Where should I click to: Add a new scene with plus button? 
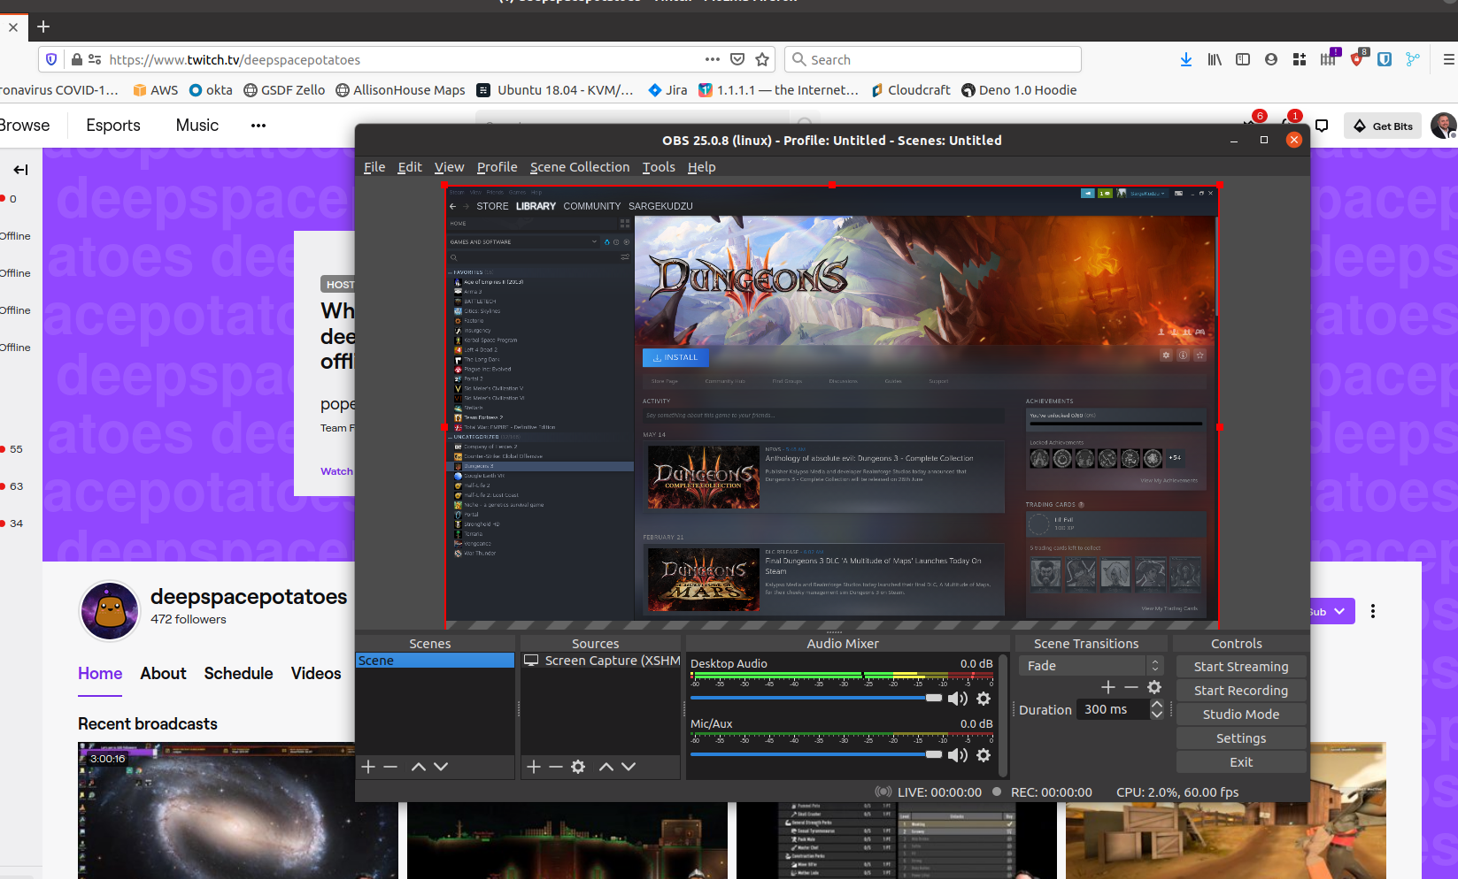(368, 767)
